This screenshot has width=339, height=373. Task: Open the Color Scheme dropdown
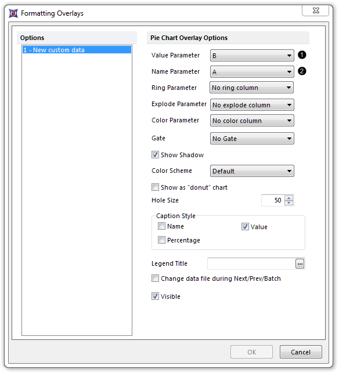coord(252,171)
